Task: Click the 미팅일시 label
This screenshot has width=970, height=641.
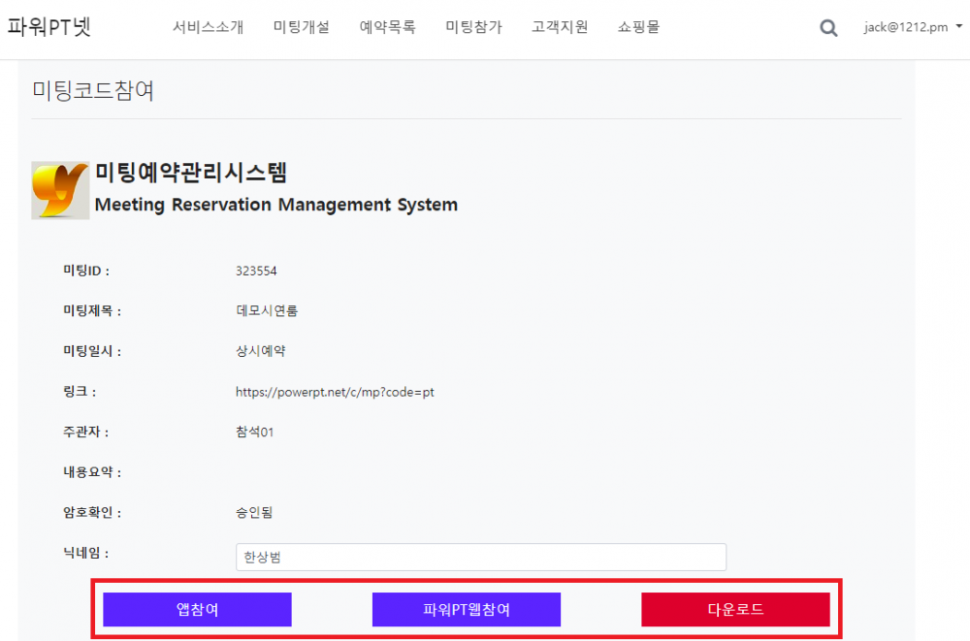Action: pos(92,351)
